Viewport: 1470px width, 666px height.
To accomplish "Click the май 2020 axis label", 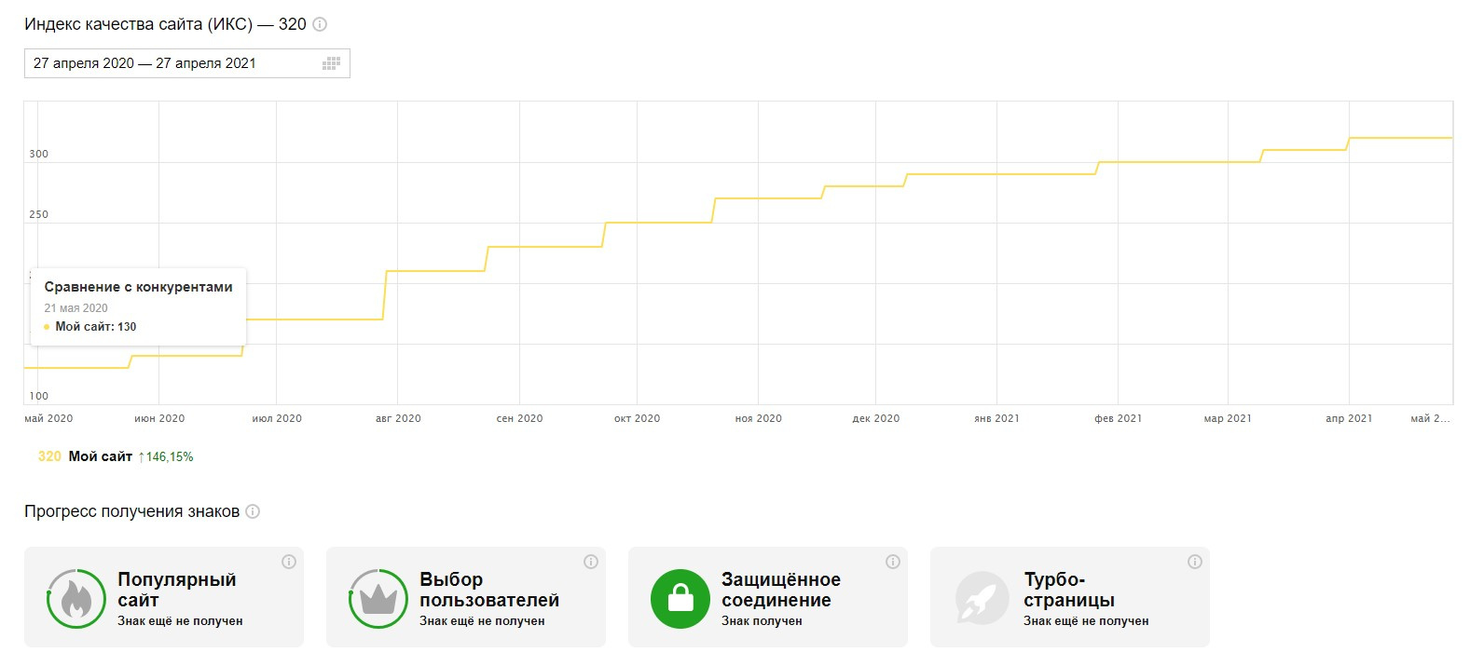I will click(48, 418).
